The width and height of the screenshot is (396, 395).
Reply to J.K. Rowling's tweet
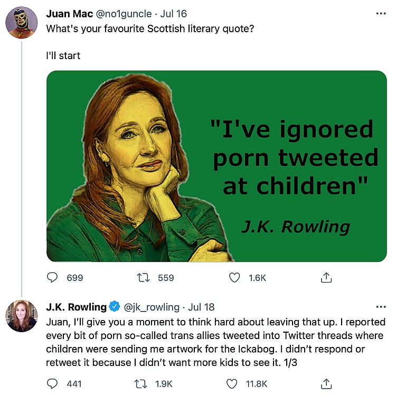(x=52, y=384)
